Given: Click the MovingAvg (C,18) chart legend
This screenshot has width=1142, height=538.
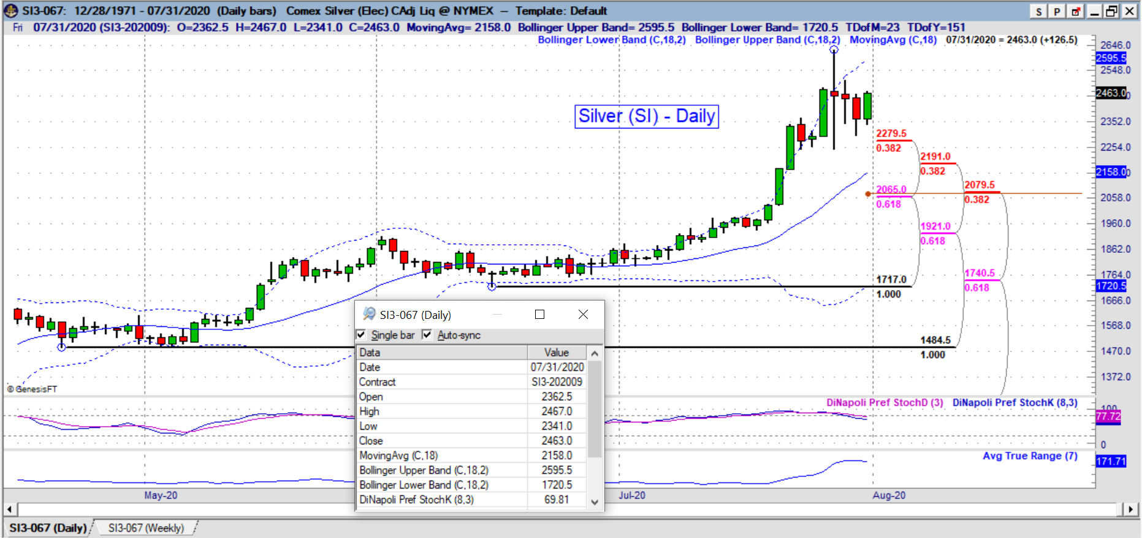Looking at the screenshot, I should click(x=893, y=40).
